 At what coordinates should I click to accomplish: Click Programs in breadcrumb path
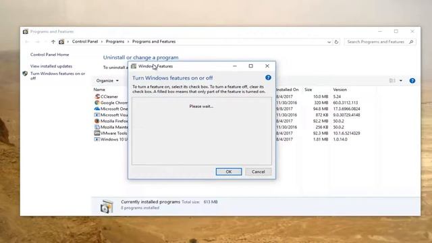coord(115,42)
